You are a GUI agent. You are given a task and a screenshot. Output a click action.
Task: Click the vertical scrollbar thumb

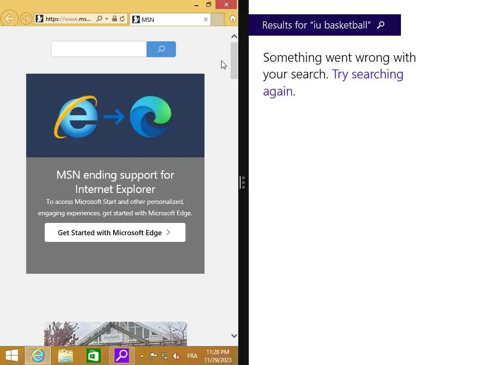234,61
